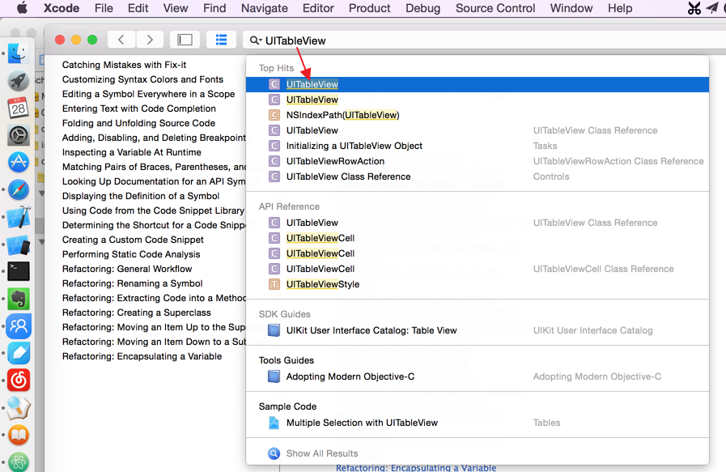This screenshot has height=472, width=726.
Task: Open the blue contacts-style Dock app
Action: point(19,325)
